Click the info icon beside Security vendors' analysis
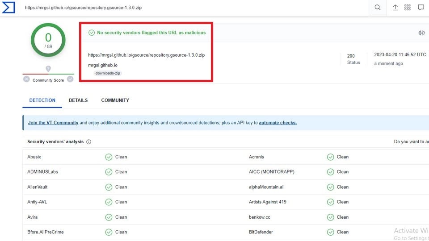The image size is (429, 241). point(88,141)
